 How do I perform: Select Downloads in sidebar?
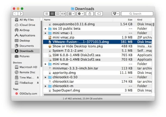point(26,51)
